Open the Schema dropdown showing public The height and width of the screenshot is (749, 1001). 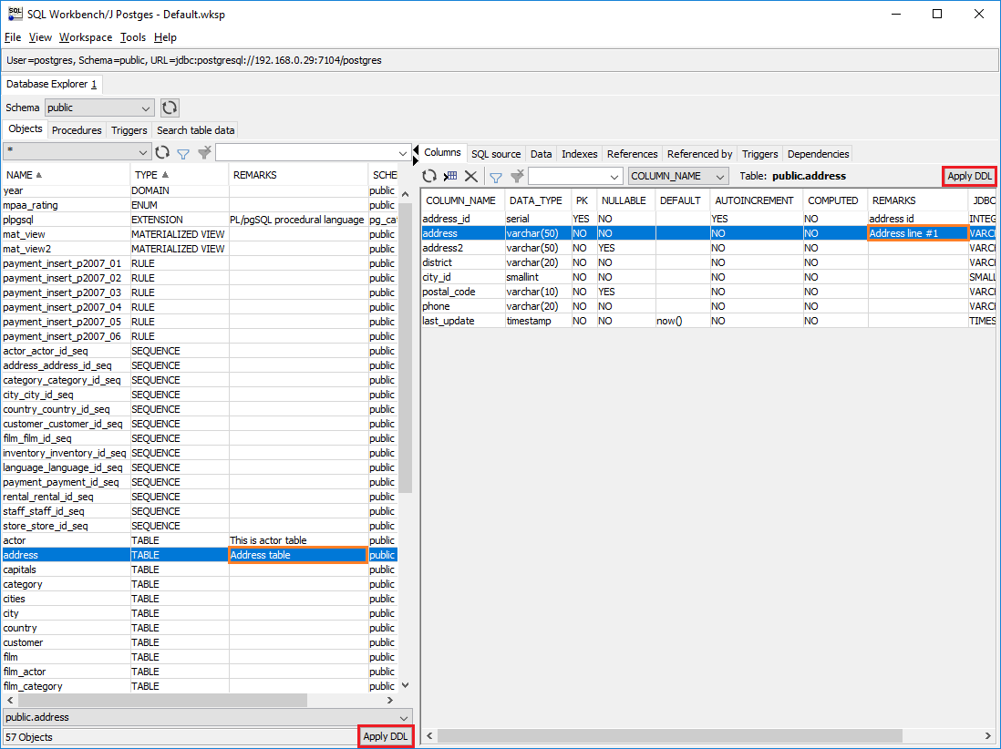coord(100,108)
